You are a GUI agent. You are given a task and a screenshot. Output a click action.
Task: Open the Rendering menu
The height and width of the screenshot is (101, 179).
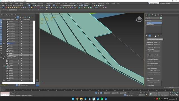click(57, 3)
